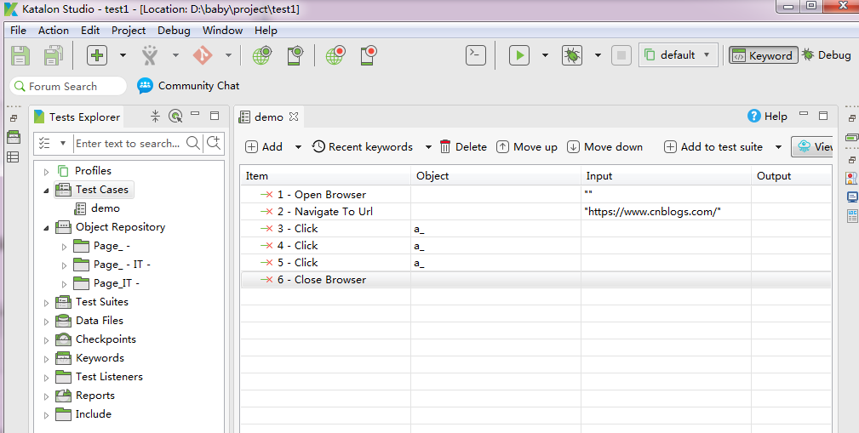Open the File menu
The width and height of the screenshot is (859, 433).
click(18, 31)
